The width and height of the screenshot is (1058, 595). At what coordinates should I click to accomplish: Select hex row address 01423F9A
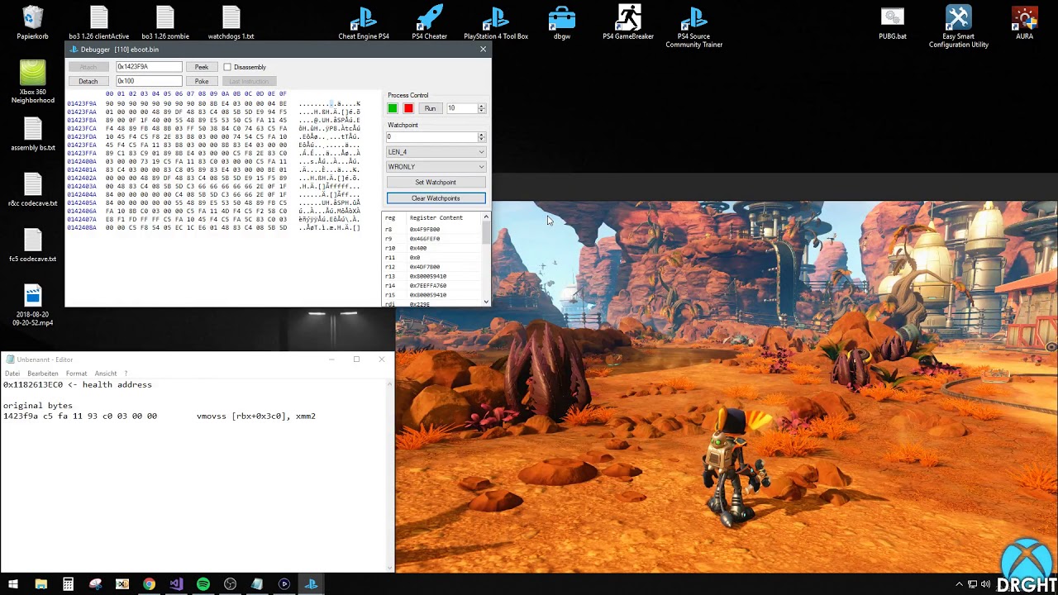(x=82, y=104)
